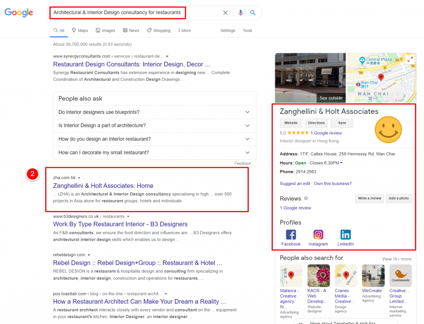Clear the search box with X icon
This screenshot has height=324, width=424.
point(225,13)
